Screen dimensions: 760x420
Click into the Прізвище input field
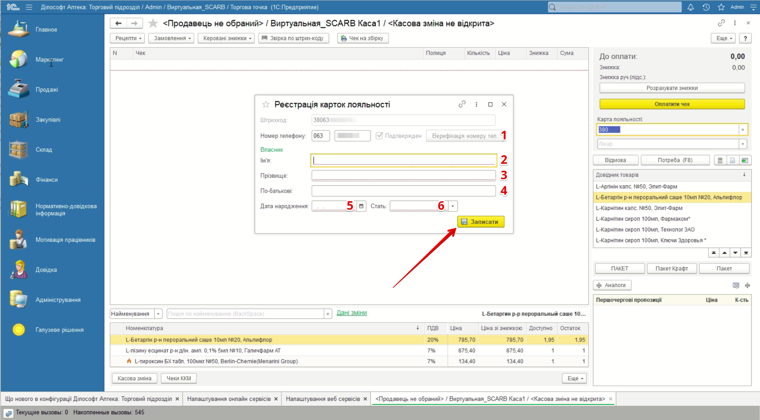(x=403, y=176)
